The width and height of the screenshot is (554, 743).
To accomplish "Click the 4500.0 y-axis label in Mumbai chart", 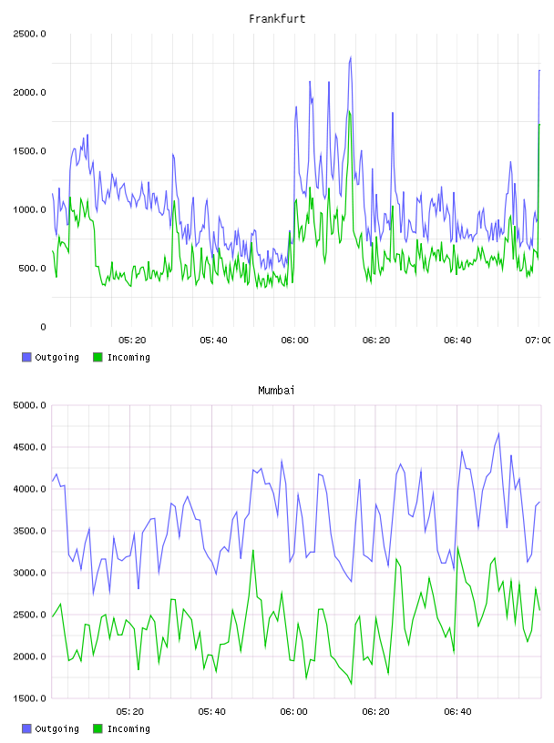I will tap(29, 447).
